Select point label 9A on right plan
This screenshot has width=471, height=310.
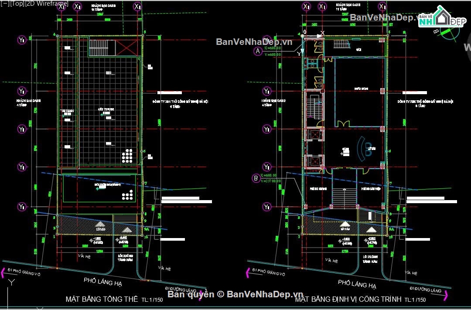tap(391, 228)
